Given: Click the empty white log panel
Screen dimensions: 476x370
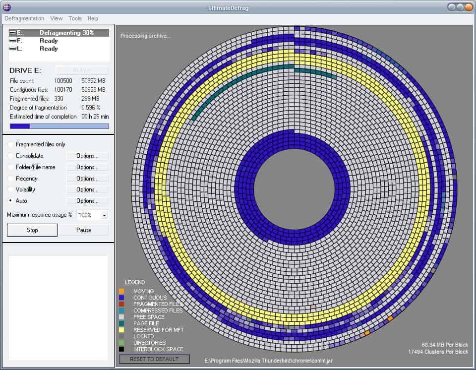Looking at the screenshot, I should click(x=58, y=308).
